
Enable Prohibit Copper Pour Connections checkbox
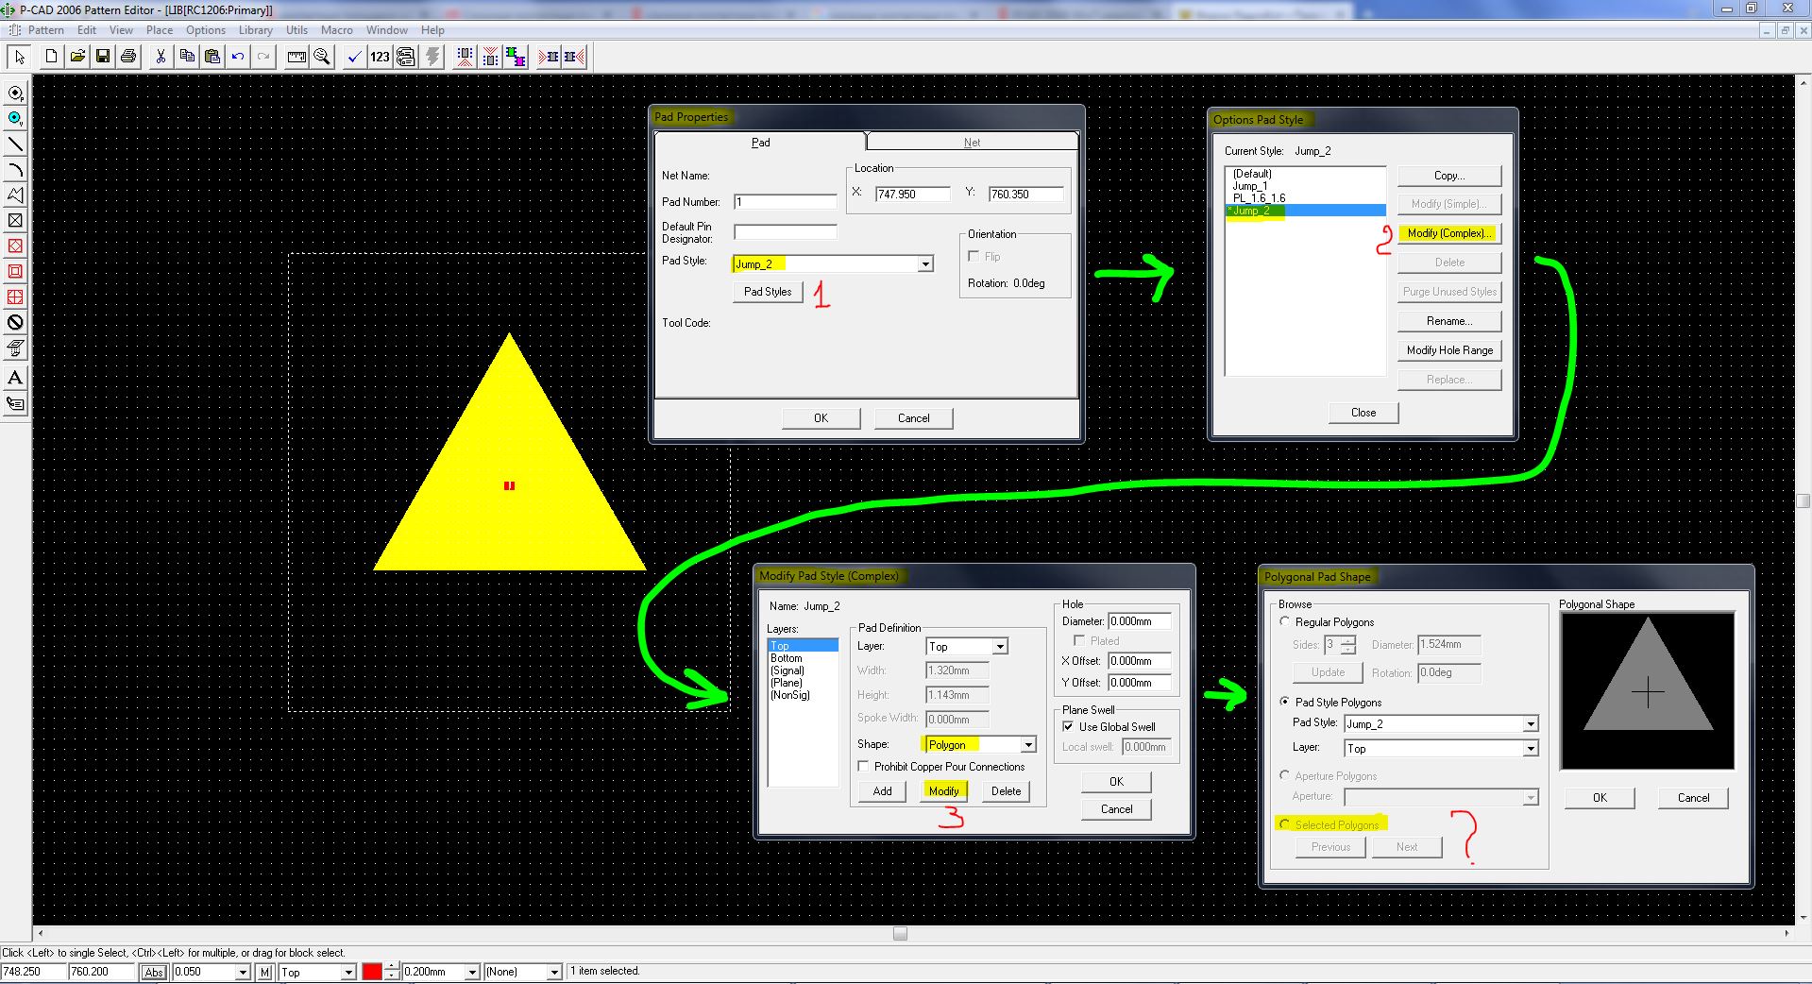[863, 766]
